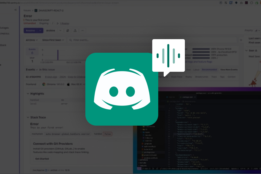The height and width of the screenshot is (174, 261).
Task: Jump to the Tags event tab
Action: pyautogui.click(x=222, y=77)
